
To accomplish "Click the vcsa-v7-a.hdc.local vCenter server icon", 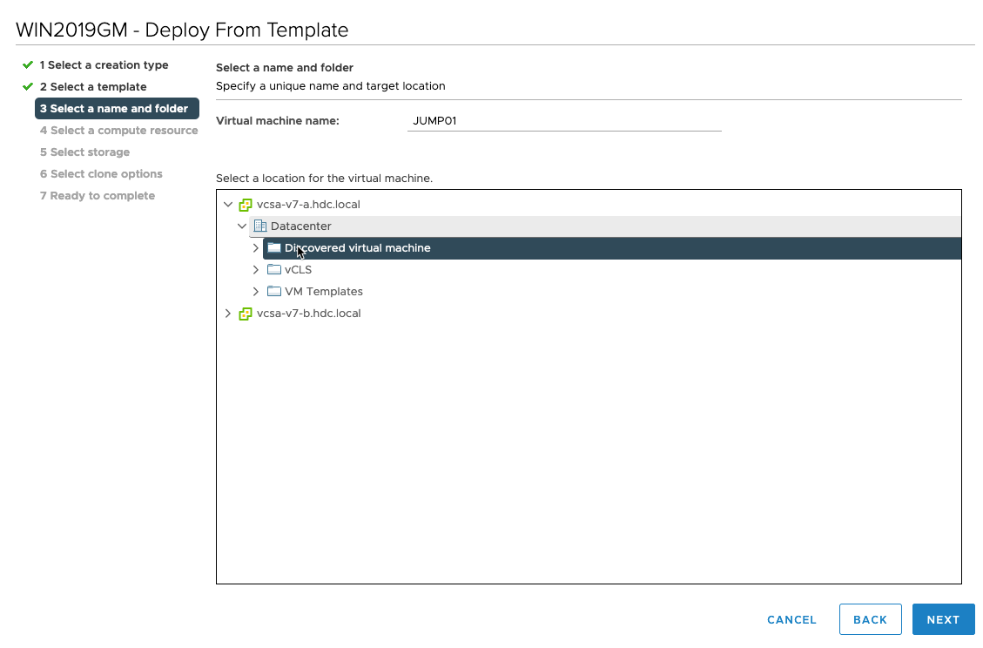I will pyautogui.click(x=245, y=204).
